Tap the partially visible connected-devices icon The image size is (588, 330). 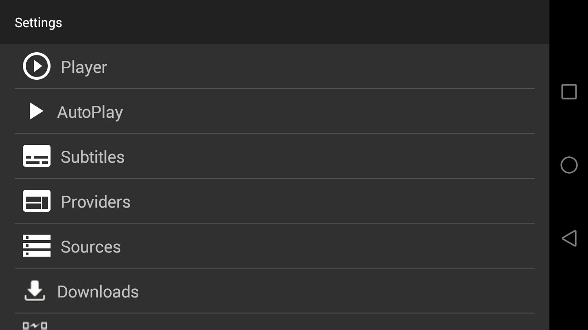pos(35,326)
